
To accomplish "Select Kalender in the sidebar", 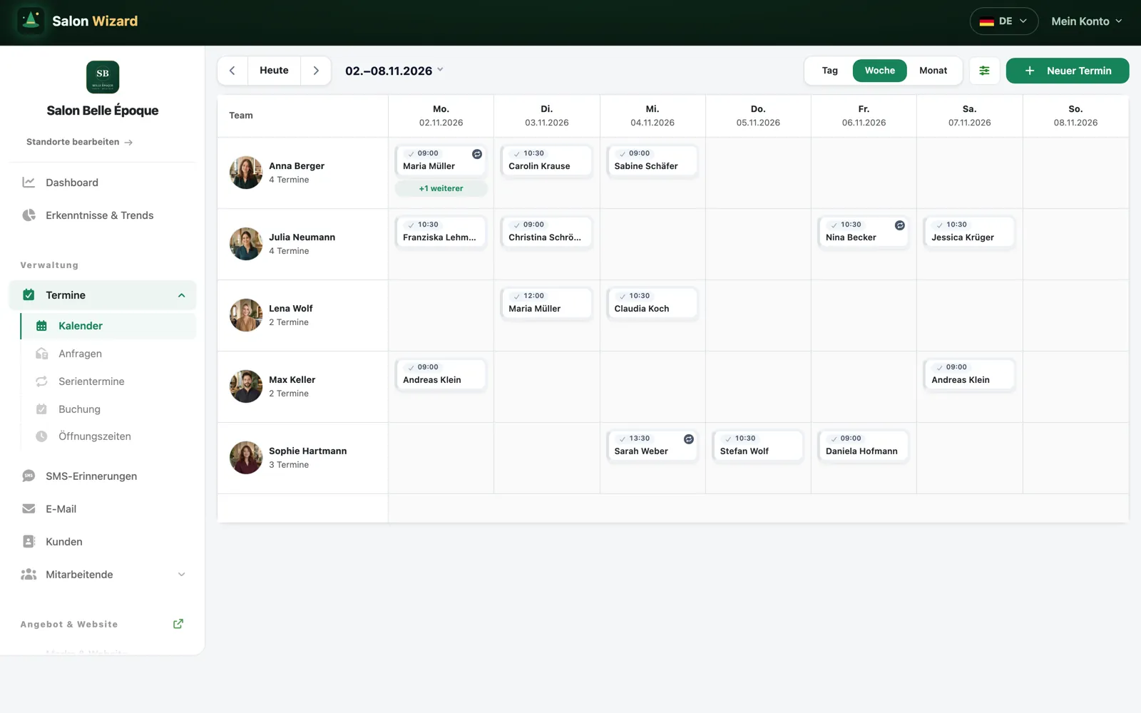I will coord(108,326).
